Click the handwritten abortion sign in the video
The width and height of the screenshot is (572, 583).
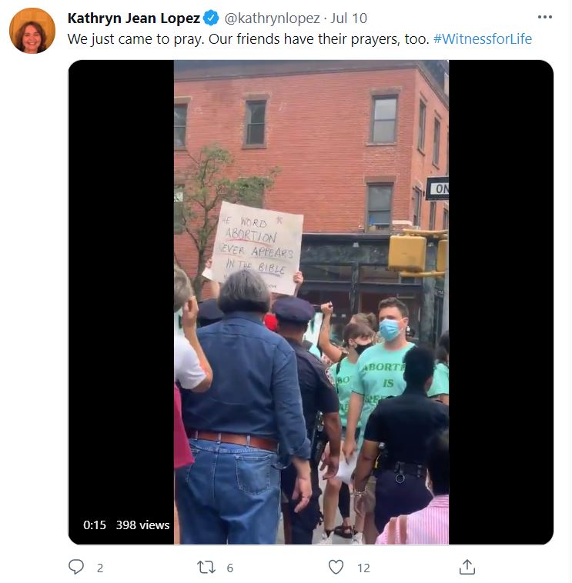tap(258, 247)
